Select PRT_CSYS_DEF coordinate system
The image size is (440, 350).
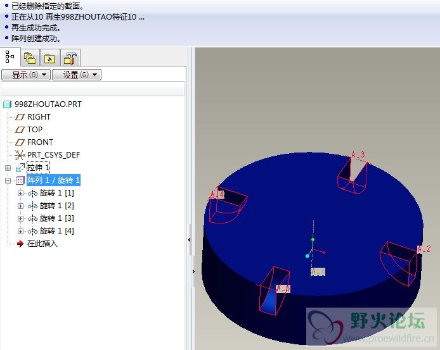pos(54,154)
